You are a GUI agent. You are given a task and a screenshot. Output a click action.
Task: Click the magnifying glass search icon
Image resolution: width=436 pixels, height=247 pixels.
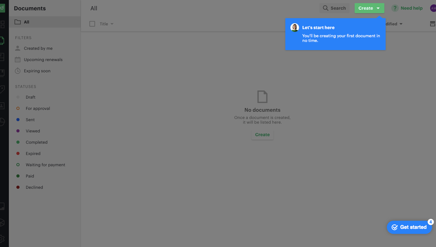click(x=325, y=8)
